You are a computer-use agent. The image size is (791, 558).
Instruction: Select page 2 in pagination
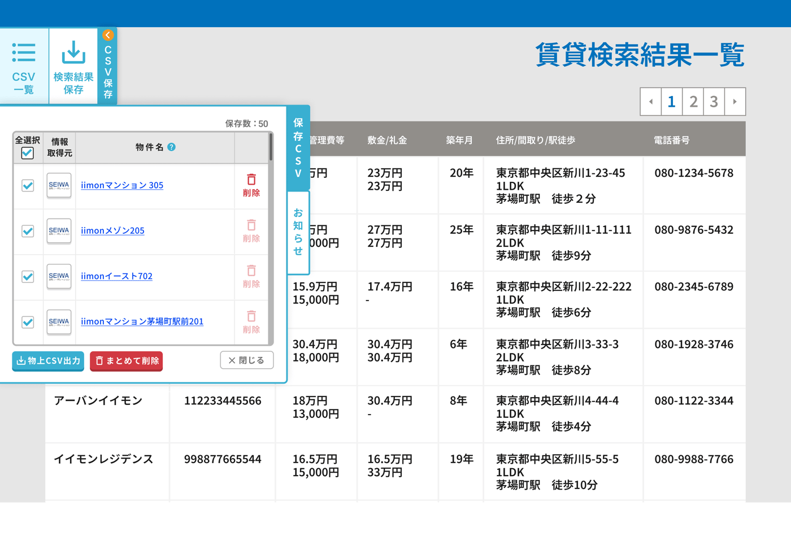click(x=693, y=102)
